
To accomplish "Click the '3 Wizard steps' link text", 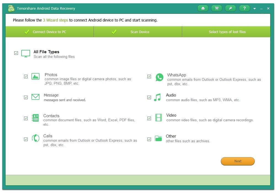I will 55,20.
